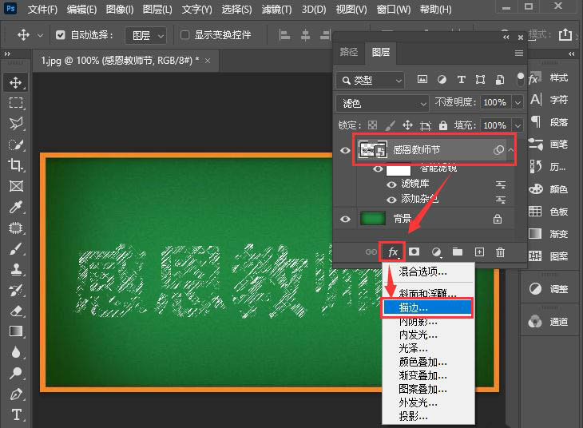Hide the 感恩教师节 layer
Screen dimensions: 583x428
coord(345,150)
